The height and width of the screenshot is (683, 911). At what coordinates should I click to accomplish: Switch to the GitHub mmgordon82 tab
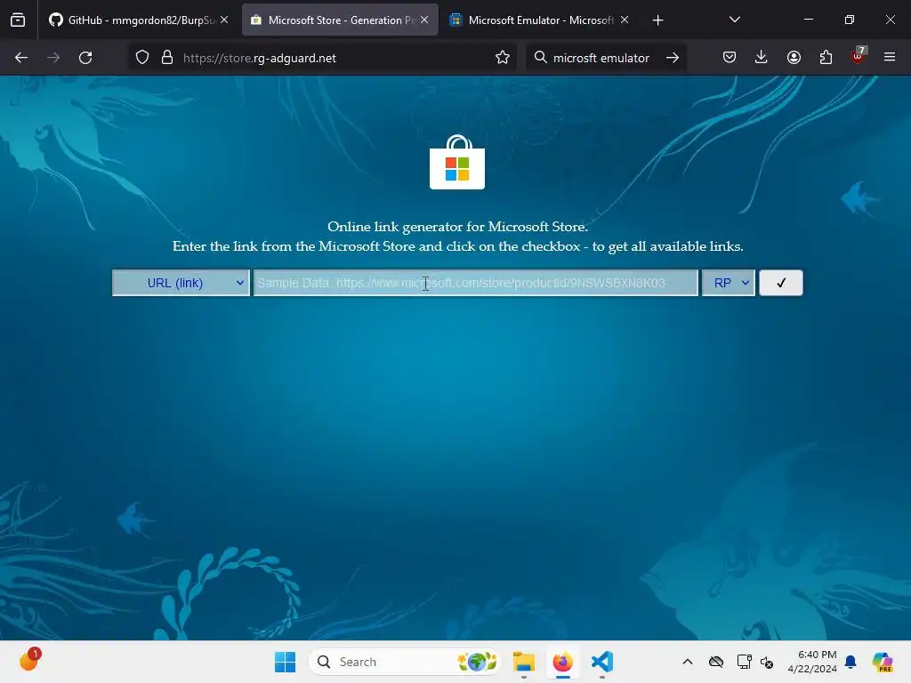[x=138, y=20]
